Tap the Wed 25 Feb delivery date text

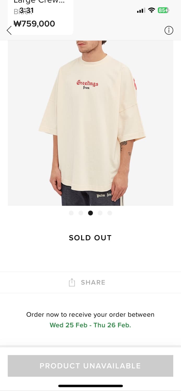pyautogui.click(x=68, y=325)
